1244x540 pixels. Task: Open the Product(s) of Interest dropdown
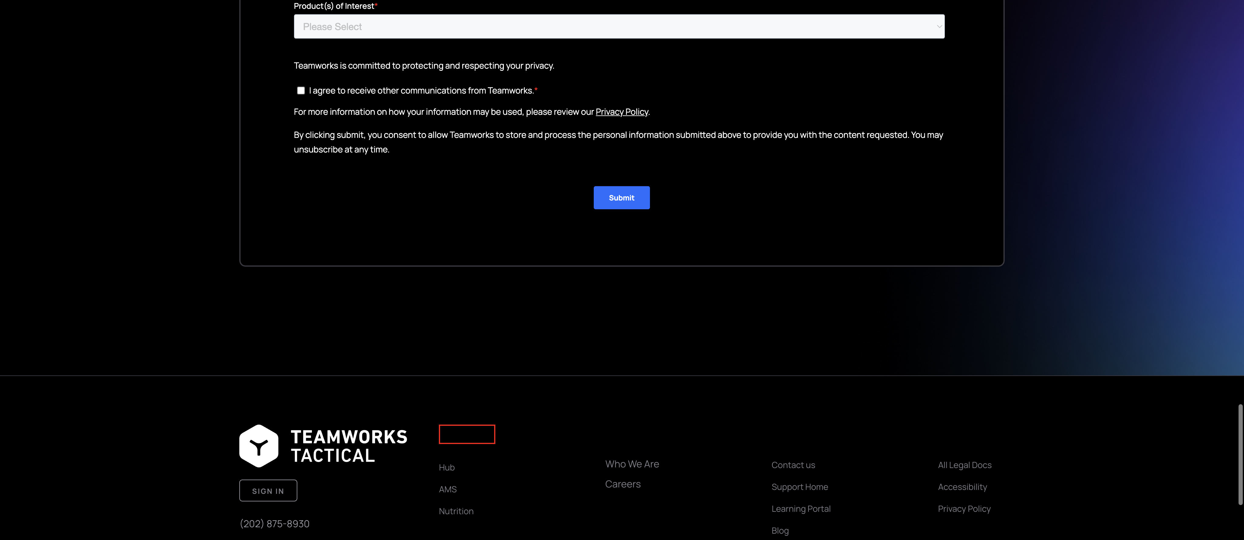[619, 26]
